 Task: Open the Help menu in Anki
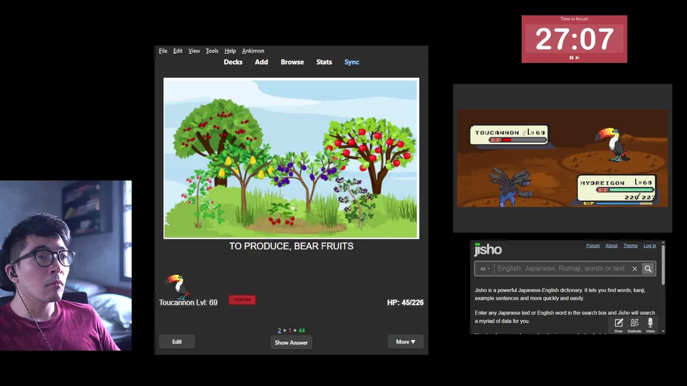click(x=230, y=51)
